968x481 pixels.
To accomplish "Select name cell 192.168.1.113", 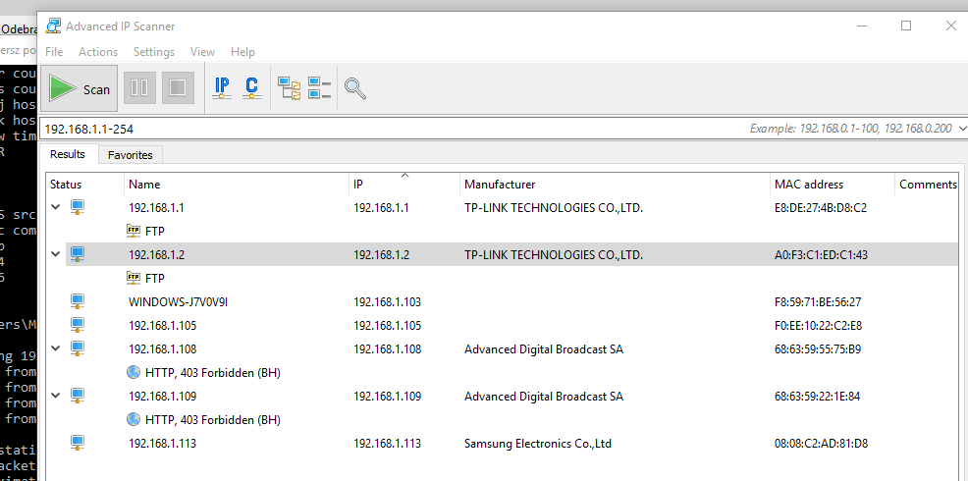I will (162, 444).
